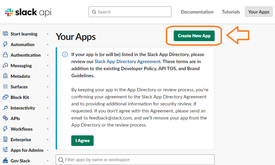
Task: Open the Documentation nav item
Action: coord(197,12)
